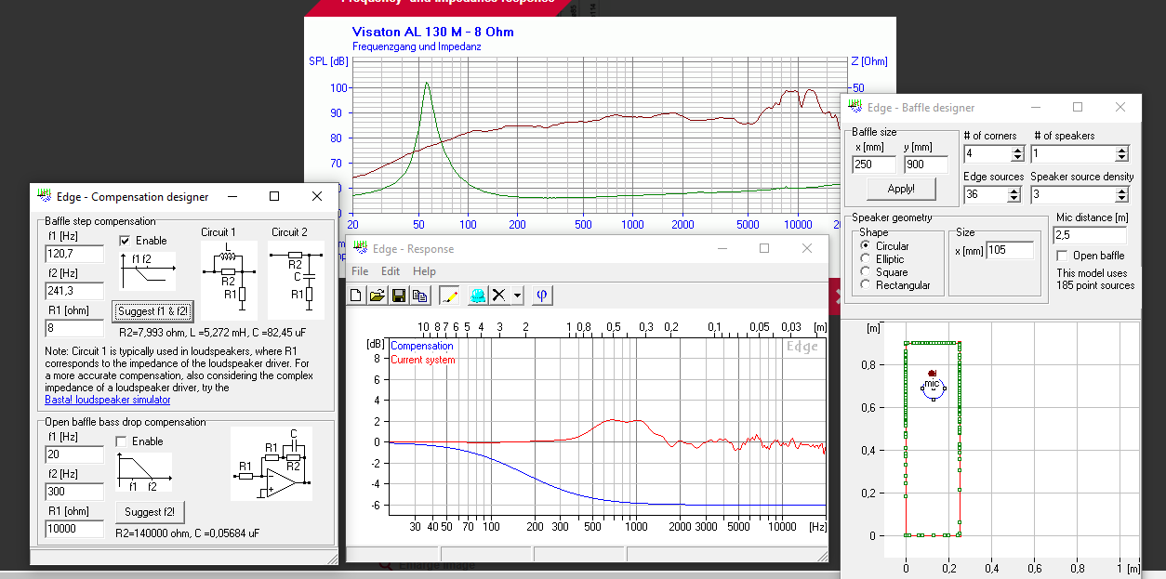Image resolution: width=1166 pixels, height=579 pixels.
Task: Click the Edge app icon in Response window title bar
Action: coord(360,248)
